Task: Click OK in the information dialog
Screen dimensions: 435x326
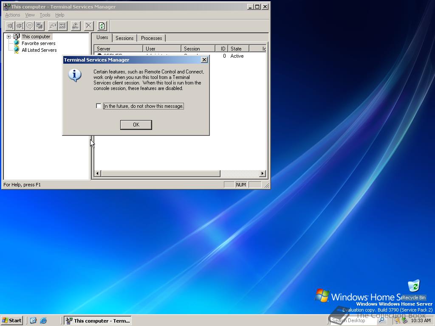Action: point(136,125)
